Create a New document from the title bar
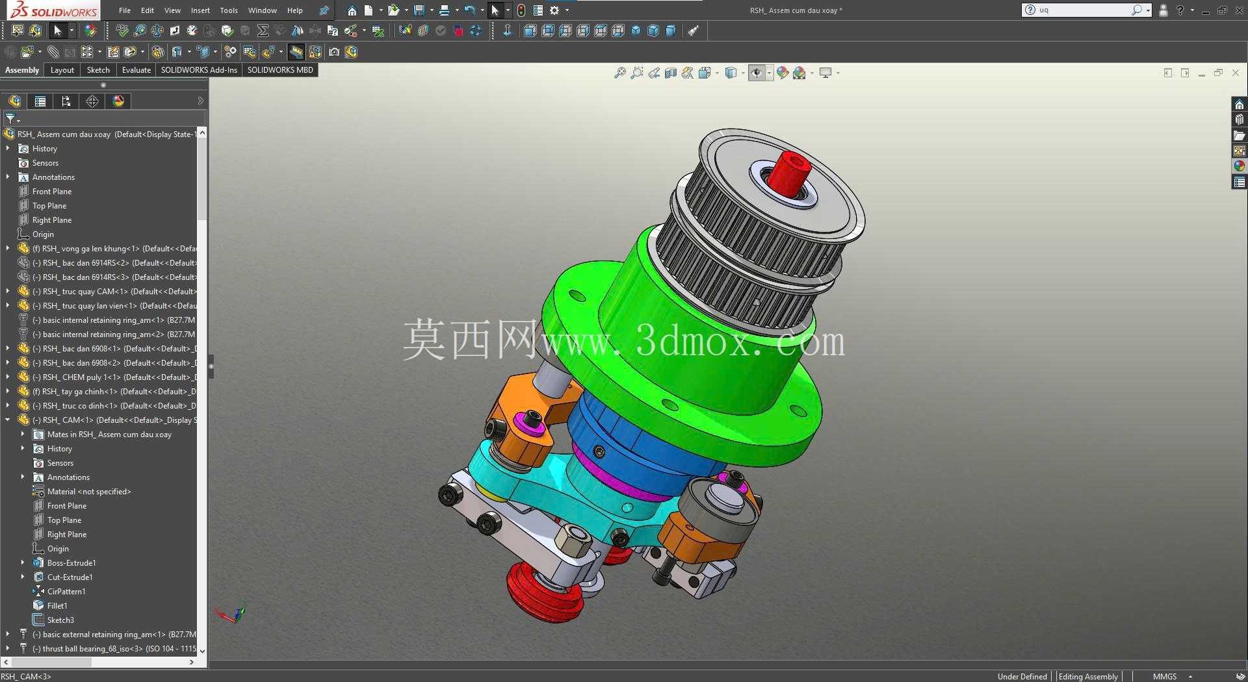The image size is (1248, 682). click(x=369, y=10)
